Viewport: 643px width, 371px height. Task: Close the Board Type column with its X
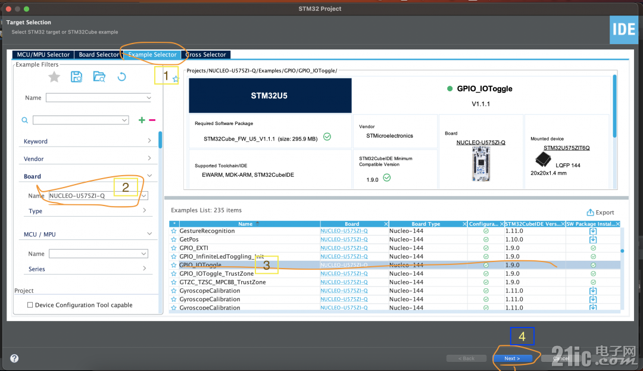tap(464, 224)
